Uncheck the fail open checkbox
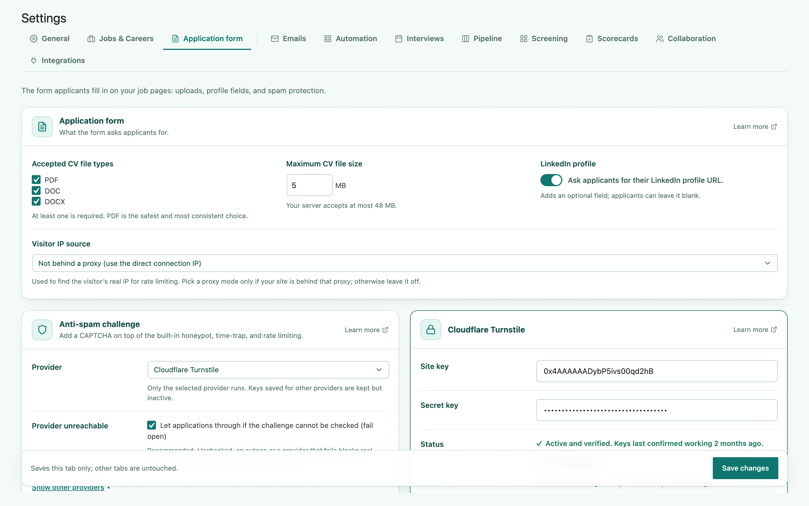This screenshot has width=809, height=506. 152,425
